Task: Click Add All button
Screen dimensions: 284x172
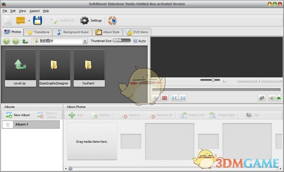Action: tap(100, 115)
